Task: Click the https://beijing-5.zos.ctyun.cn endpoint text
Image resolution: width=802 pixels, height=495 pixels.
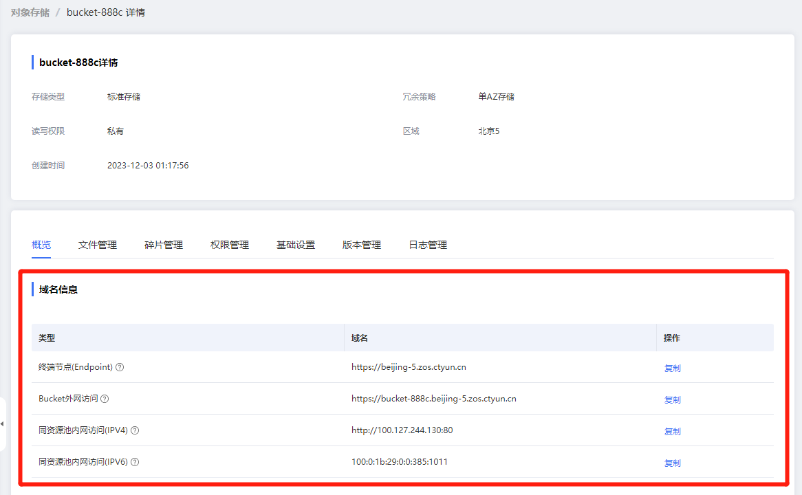Action: [x=409, y=367]
